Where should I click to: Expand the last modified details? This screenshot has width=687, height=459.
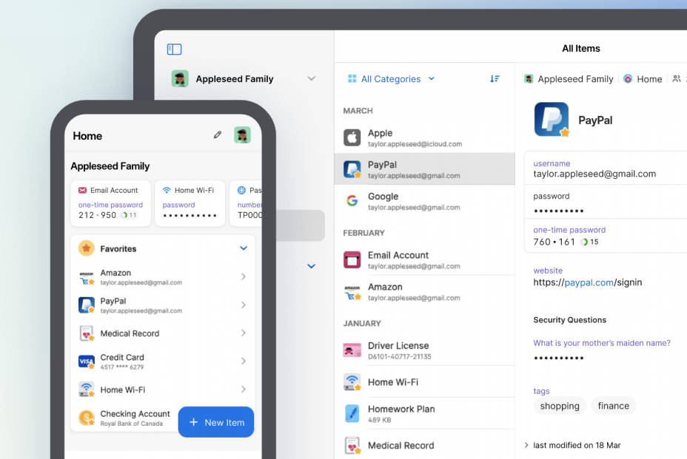[526, 445]
